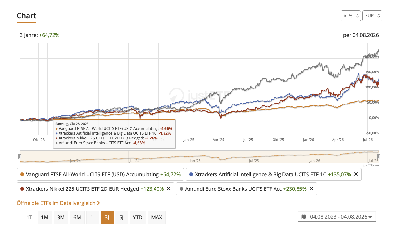The image size is (396, 234).
Task: Remove Xtrackers Artificial Intelligence ETF with X icon
Action: click(x=355, y=174)
